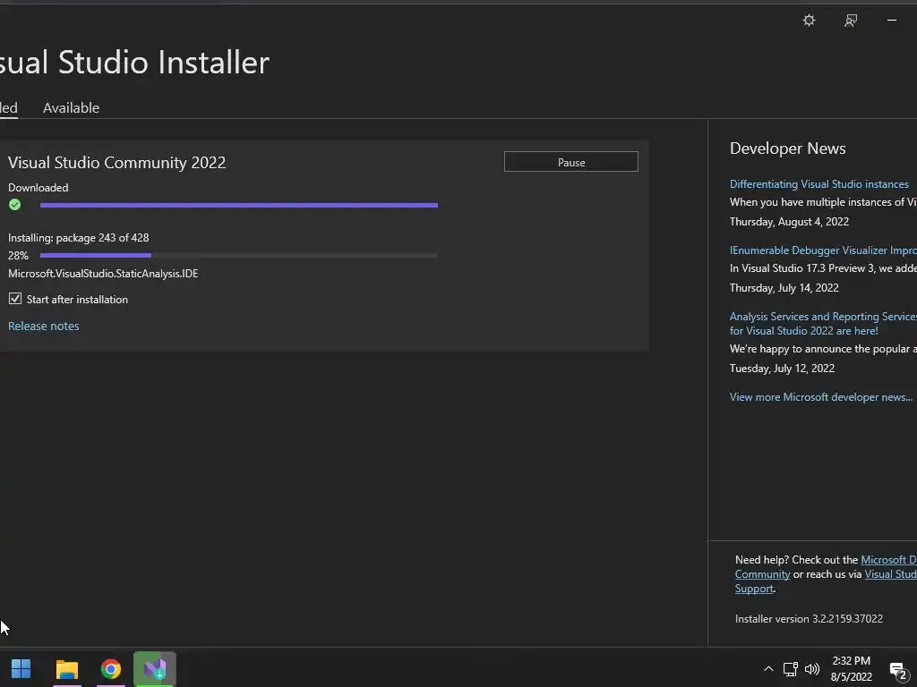Select Installing: package 243 of 428 text
Viewport: 917px width, 687px height.
tap(79, 238)
